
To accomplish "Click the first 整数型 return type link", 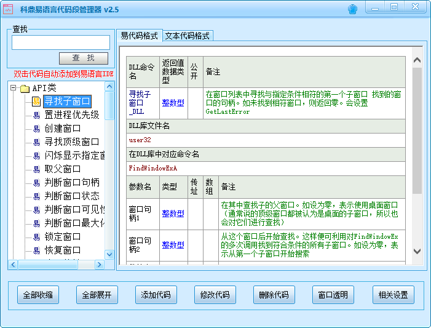I will coord(173,103).
